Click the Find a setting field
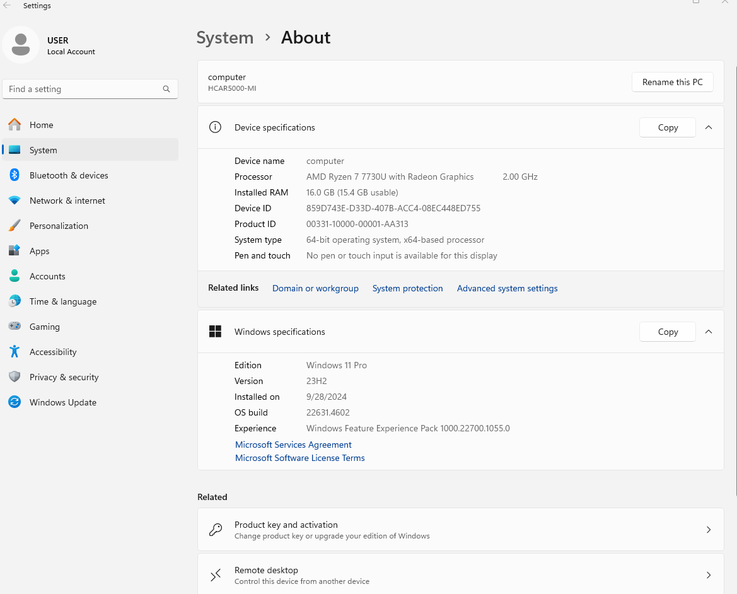The image size is (737, 594). tap(90, 89)
